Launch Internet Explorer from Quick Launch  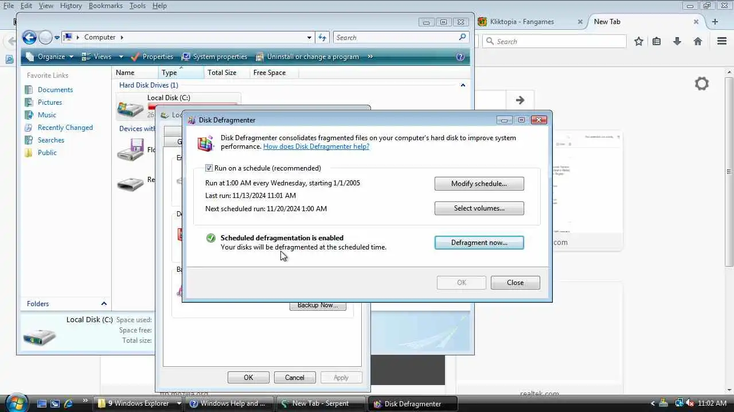[68, 403]
